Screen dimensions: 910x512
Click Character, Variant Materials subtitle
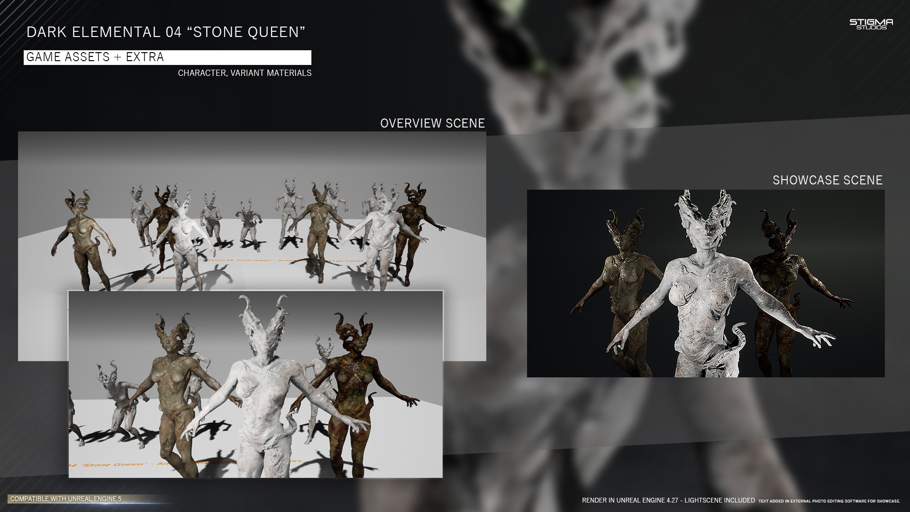tap(245, 73)
